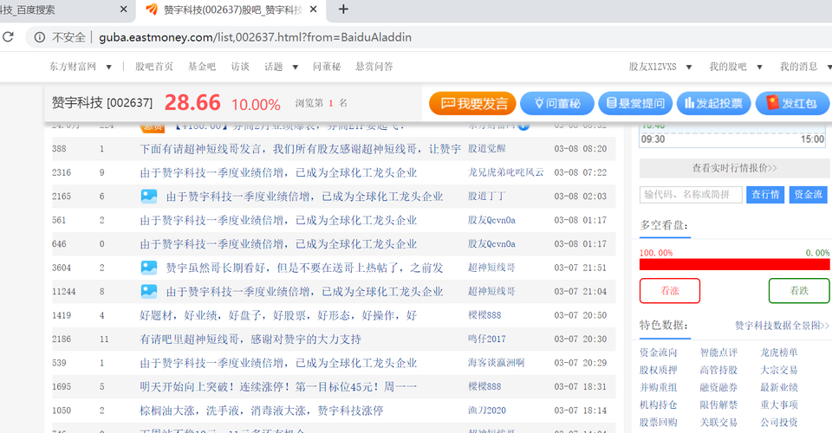Open 股权质押 data link
Screen dimensions: 832x433
pyautogui.click(x=658, y=370)
